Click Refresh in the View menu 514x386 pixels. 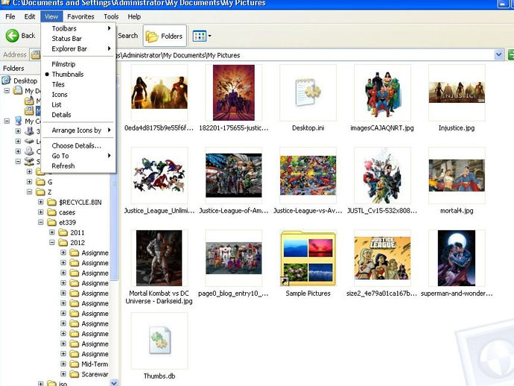pos(79,166)
